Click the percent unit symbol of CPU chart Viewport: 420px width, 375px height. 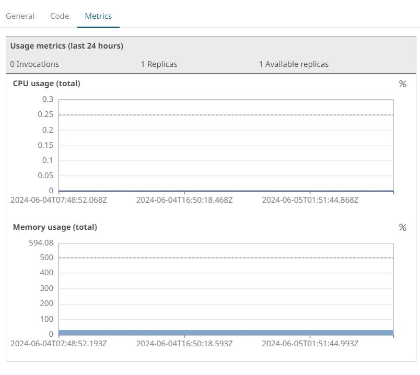coord(402,84)
